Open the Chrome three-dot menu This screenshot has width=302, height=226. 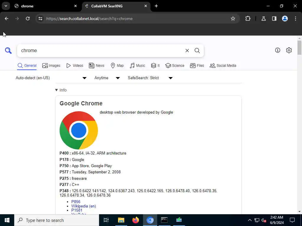[x=295, y=19]
